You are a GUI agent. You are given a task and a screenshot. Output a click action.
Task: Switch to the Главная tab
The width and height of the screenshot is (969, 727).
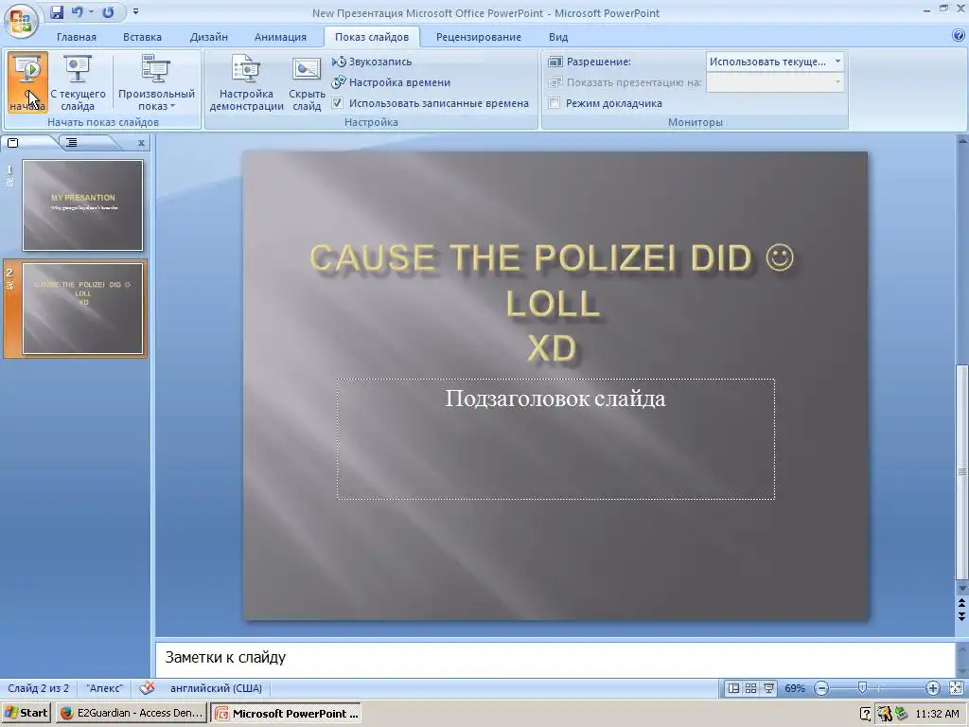tap(77, 37)
